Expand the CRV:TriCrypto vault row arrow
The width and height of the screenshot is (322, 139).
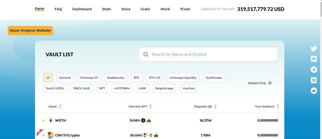coord(43,135)
